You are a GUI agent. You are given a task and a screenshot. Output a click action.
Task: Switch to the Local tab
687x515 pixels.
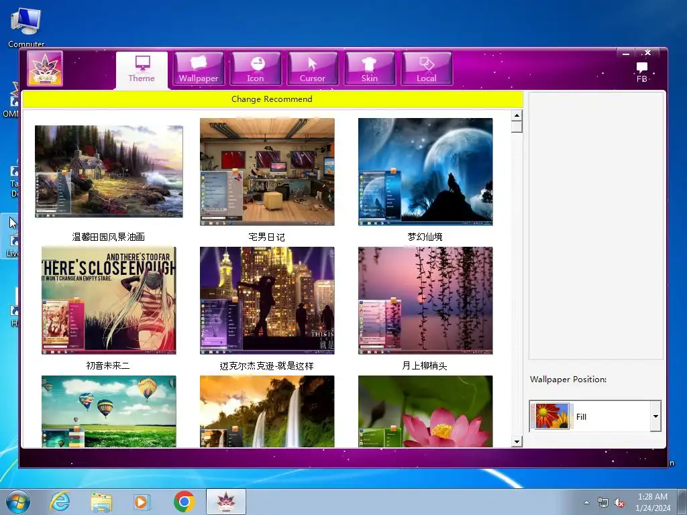pos(426,69)
